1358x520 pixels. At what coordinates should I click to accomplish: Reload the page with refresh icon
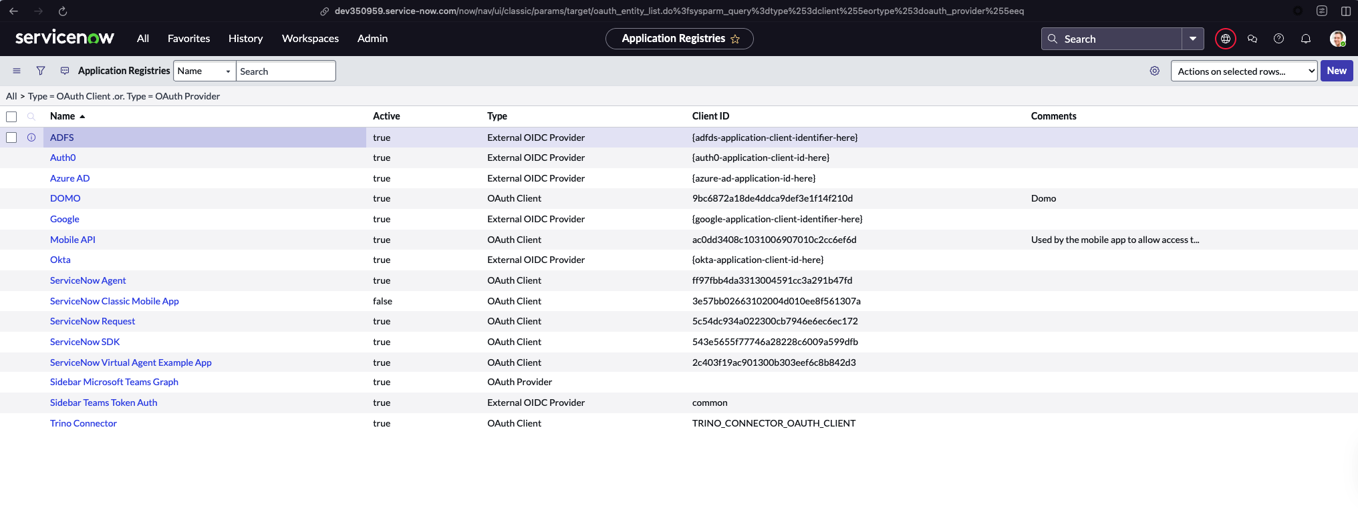(x=63, y=11)
